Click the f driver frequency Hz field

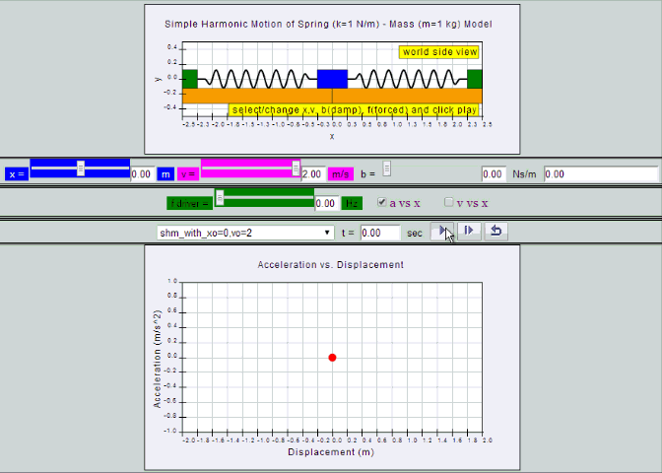pyautogui.click(x=327, y=204)
